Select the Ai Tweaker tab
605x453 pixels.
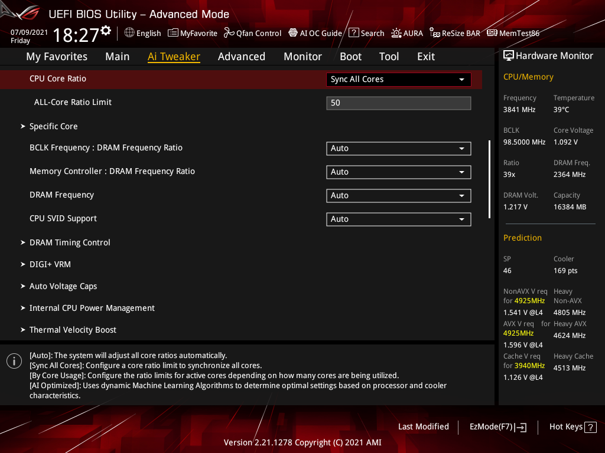click(174, 57)
